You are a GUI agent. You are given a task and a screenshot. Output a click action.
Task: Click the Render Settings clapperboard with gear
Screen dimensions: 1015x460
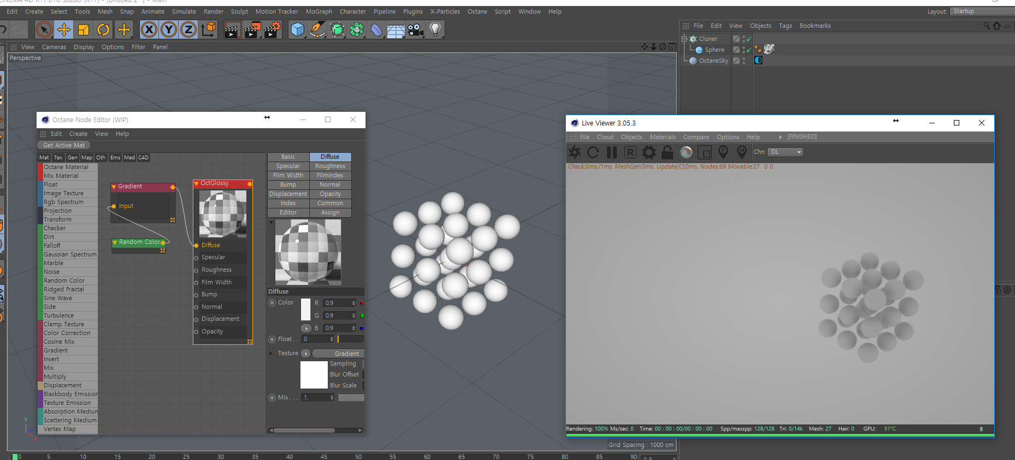[x=272, y=29]
